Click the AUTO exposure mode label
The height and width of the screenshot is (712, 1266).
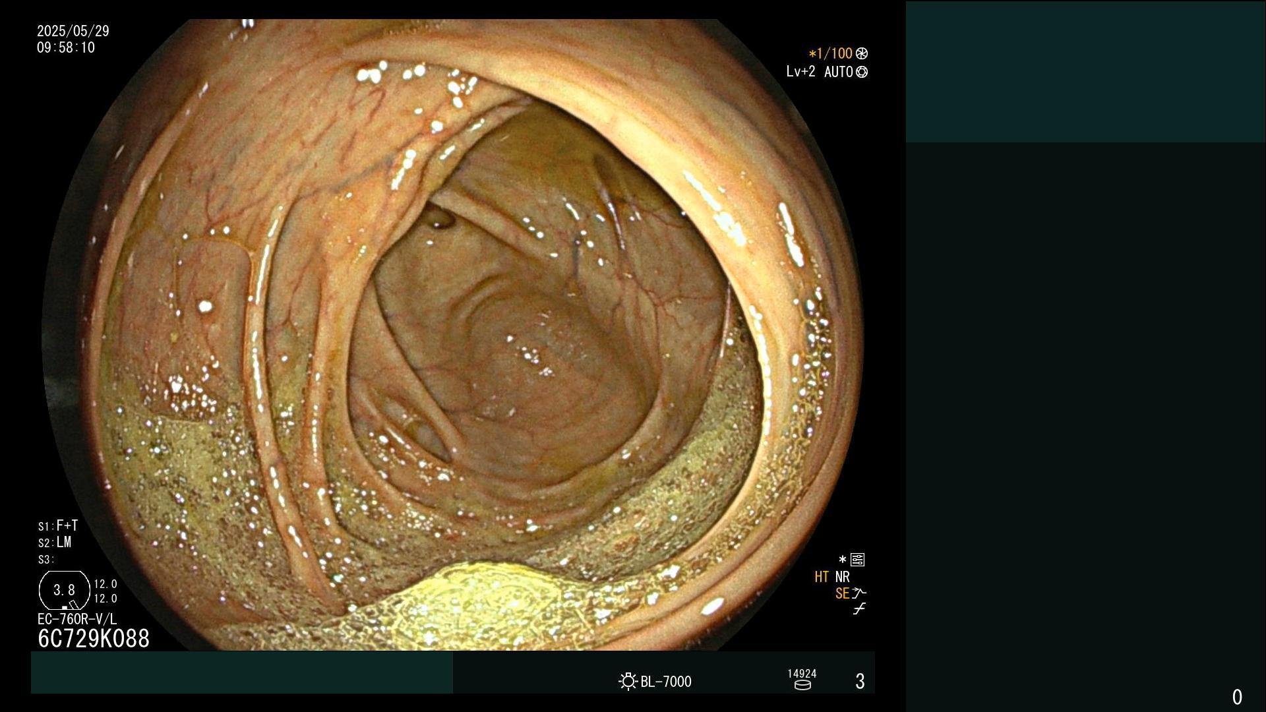click(x=839, y=72)
